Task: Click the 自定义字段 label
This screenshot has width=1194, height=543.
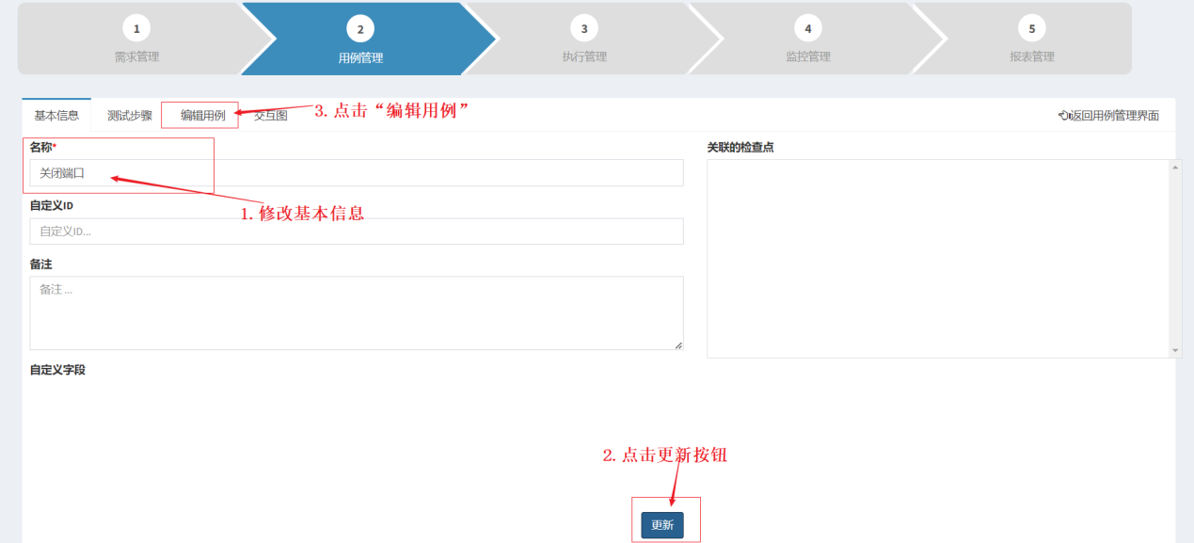Action: pos(57,370)
